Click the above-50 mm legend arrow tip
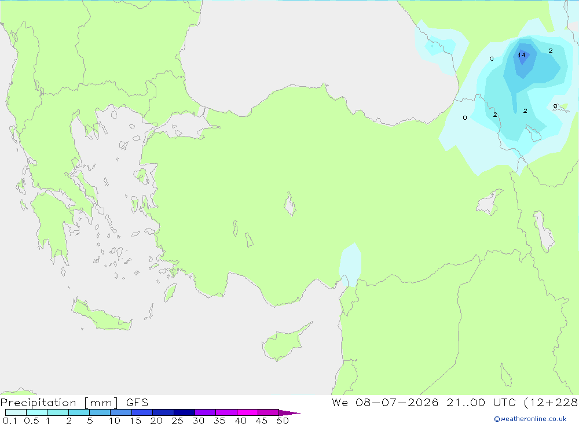The width and height of the screenshot is (579, 424). point(289,413)
